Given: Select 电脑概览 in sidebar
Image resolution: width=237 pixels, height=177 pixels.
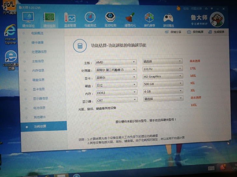Looking at the screenshot, I should coord(37,33).
